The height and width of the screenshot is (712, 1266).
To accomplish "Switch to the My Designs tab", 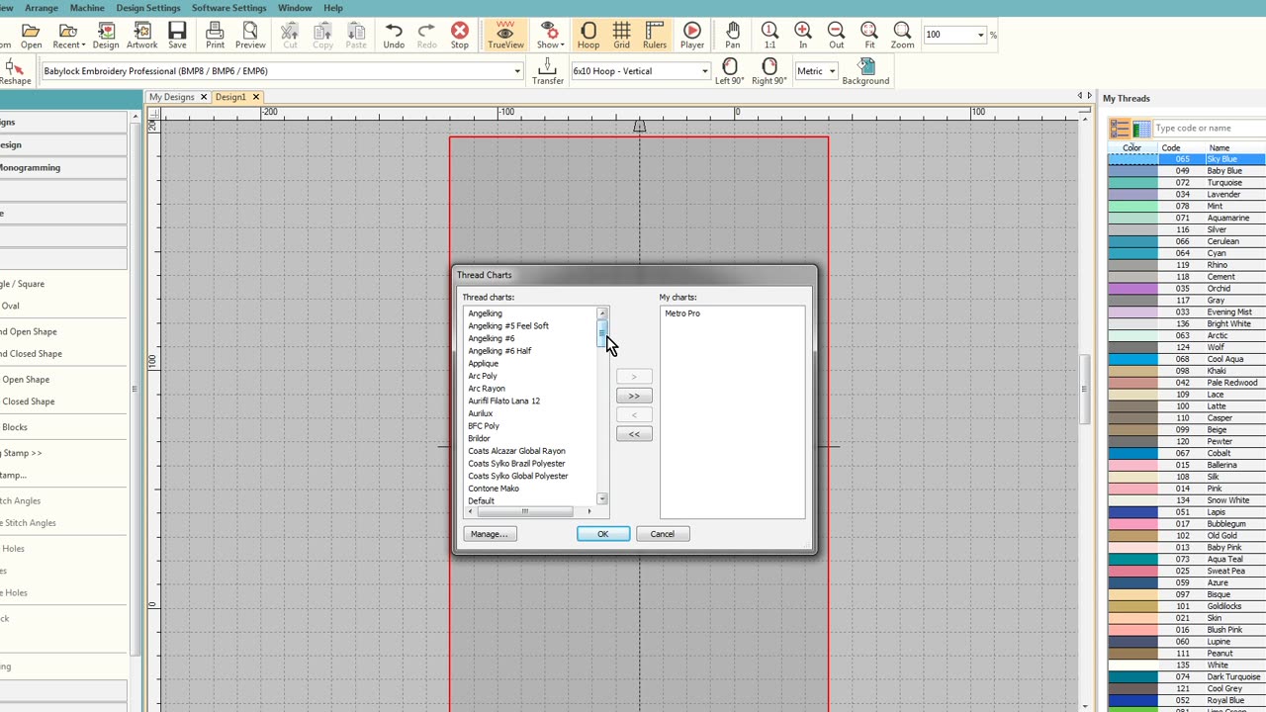I will [x=172, y=97].
